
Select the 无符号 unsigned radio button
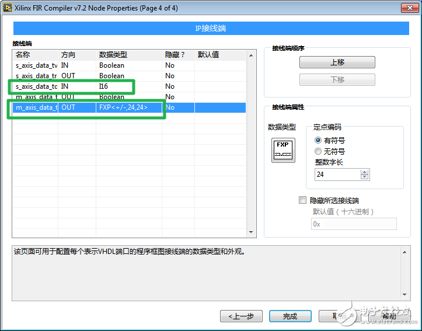pyautogui.click(x=318, y=151)
